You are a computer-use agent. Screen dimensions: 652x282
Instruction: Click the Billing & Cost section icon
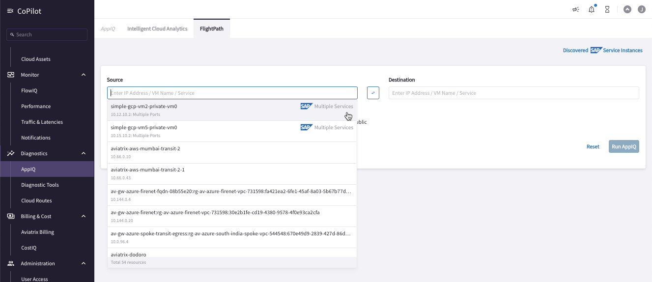coord(11,216)
